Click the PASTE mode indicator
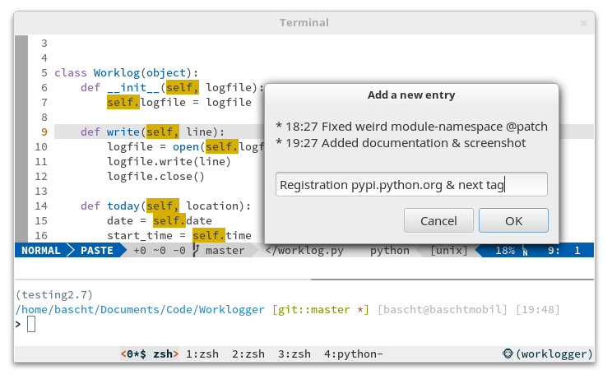Image resolution: width=612 pixels, height=379 pixels. [x=96, y=250]
